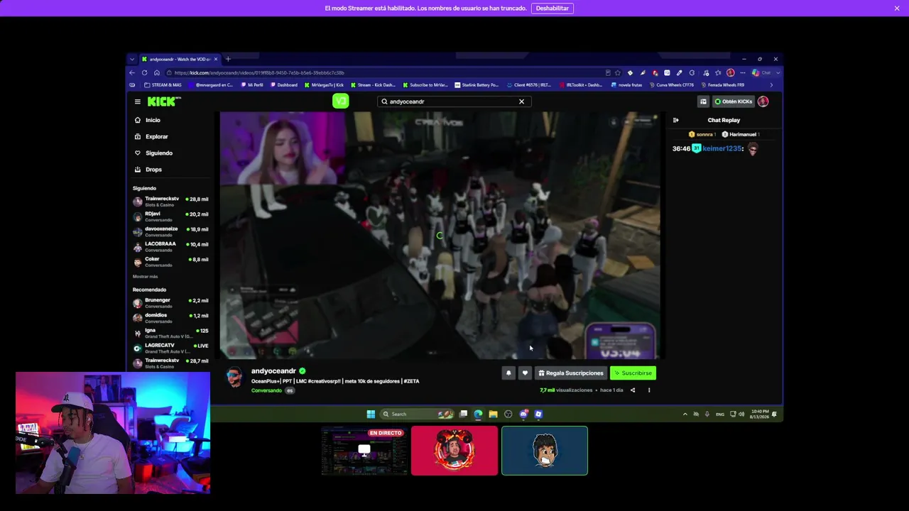This screenshot has height=511, width=909.
Task: Open RDjavi channel in sidebar
Action: pyautogui.click(x=170, y=216)
